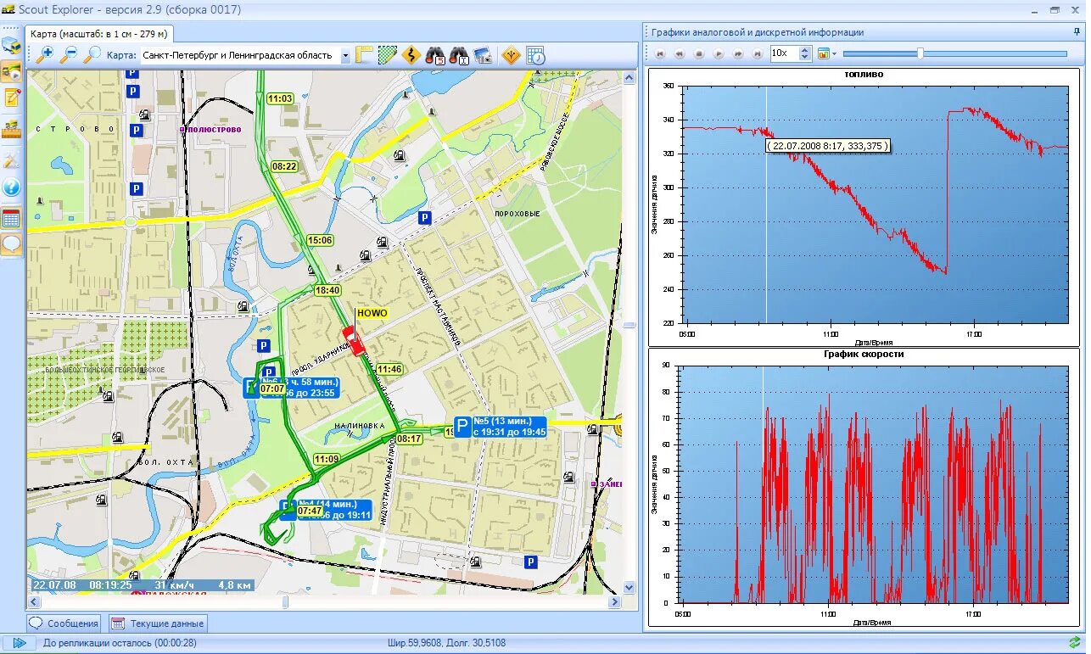
Task: Jump to end of track playback
Action: (758, 53)
